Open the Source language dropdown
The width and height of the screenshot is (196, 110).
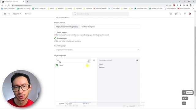[97, 50]
